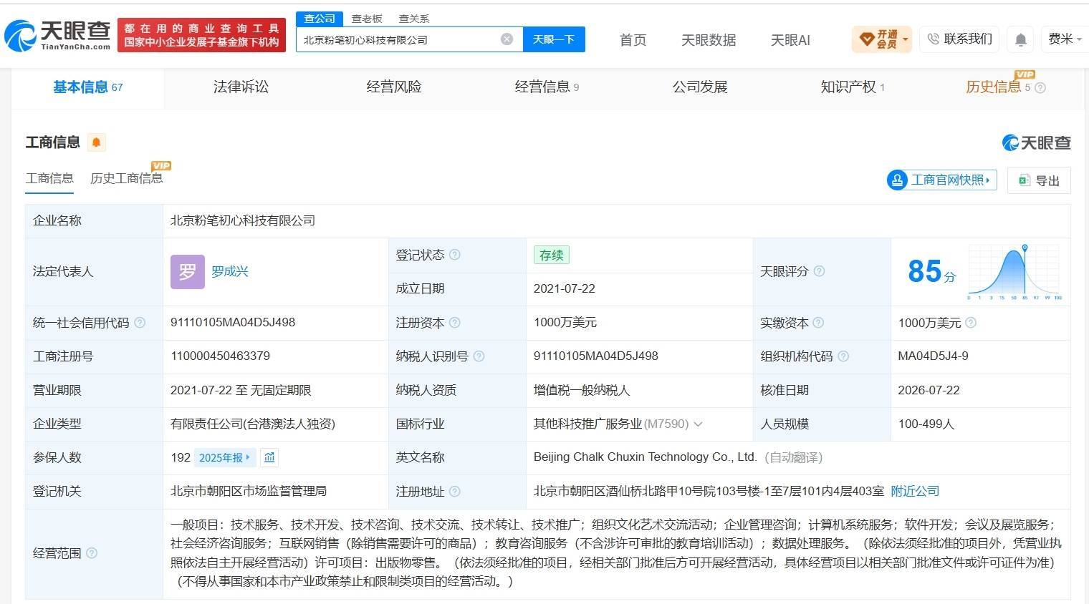Open notifications bell icon in header
The image size is (1089, 604).
1021,39
